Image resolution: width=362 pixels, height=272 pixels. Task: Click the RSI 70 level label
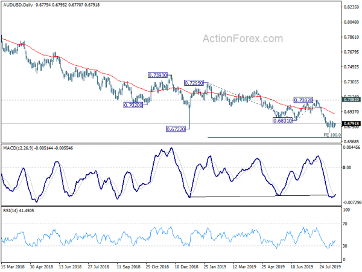click(345, 224)
